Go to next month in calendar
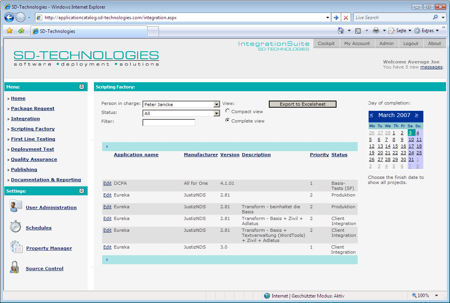Screen dimensions: 450x303 pyautogui.click(x=416, y=115)
